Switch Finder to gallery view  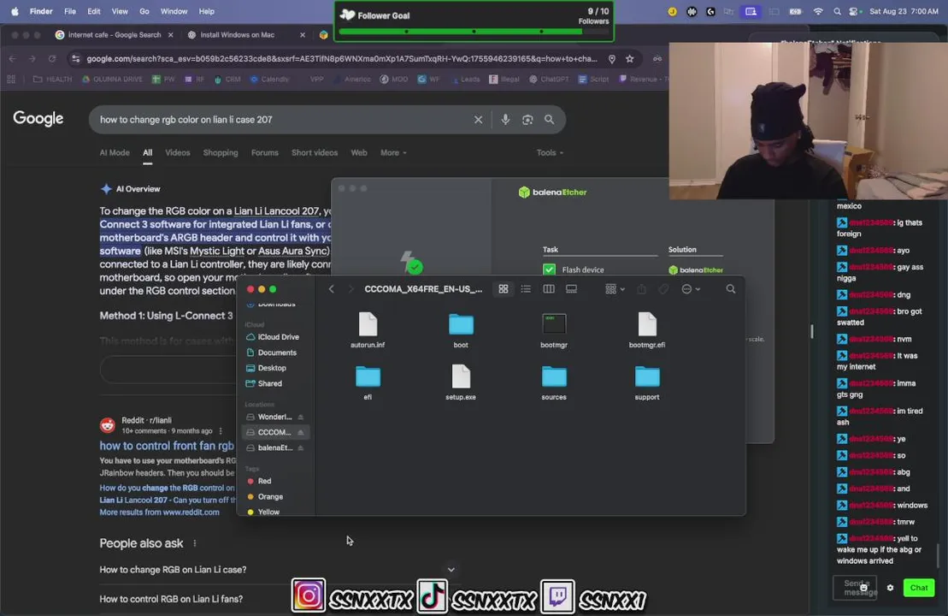(x=571, y=289)
